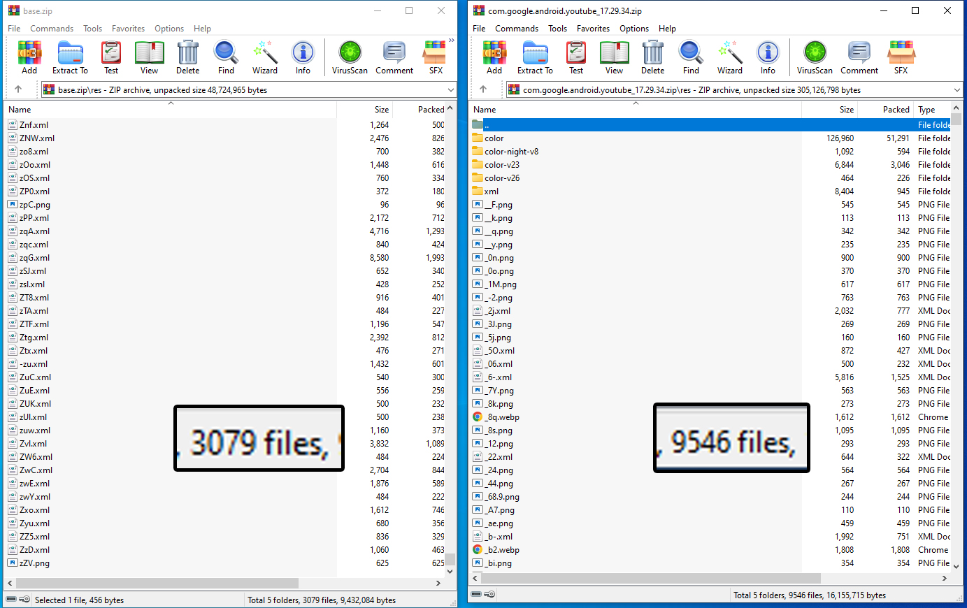Click SFX icon in youtube zip window
967x608 pixels.
(x=901, y=57)
